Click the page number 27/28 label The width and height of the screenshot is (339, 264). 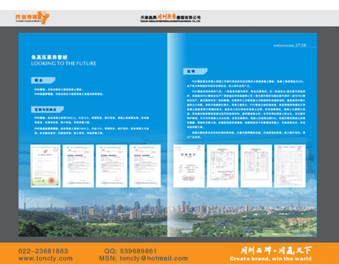point(301,45)
